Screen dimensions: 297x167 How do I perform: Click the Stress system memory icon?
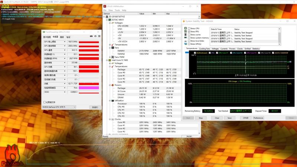pos(185,38)
